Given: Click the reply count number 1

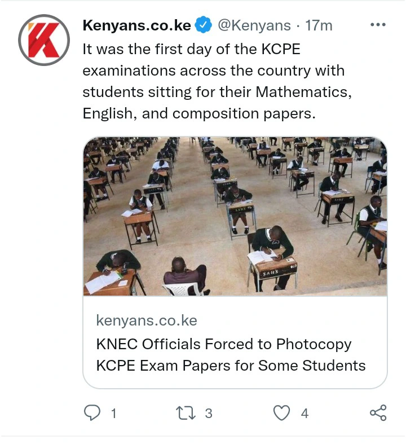Looking at the screenshot, I should (113, 414).
